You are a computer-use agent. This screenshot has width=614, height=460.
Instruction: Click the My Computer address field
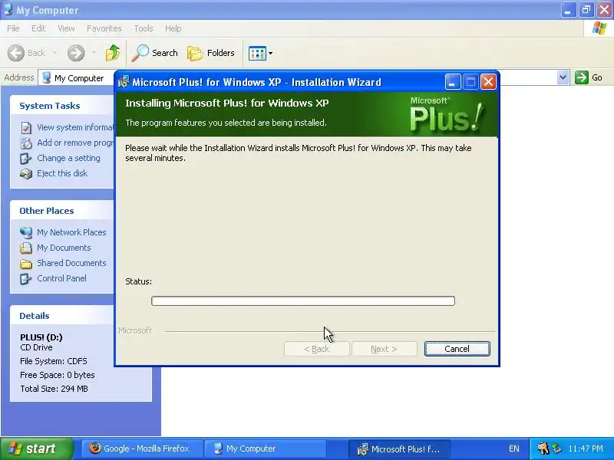tap(78, 78)
